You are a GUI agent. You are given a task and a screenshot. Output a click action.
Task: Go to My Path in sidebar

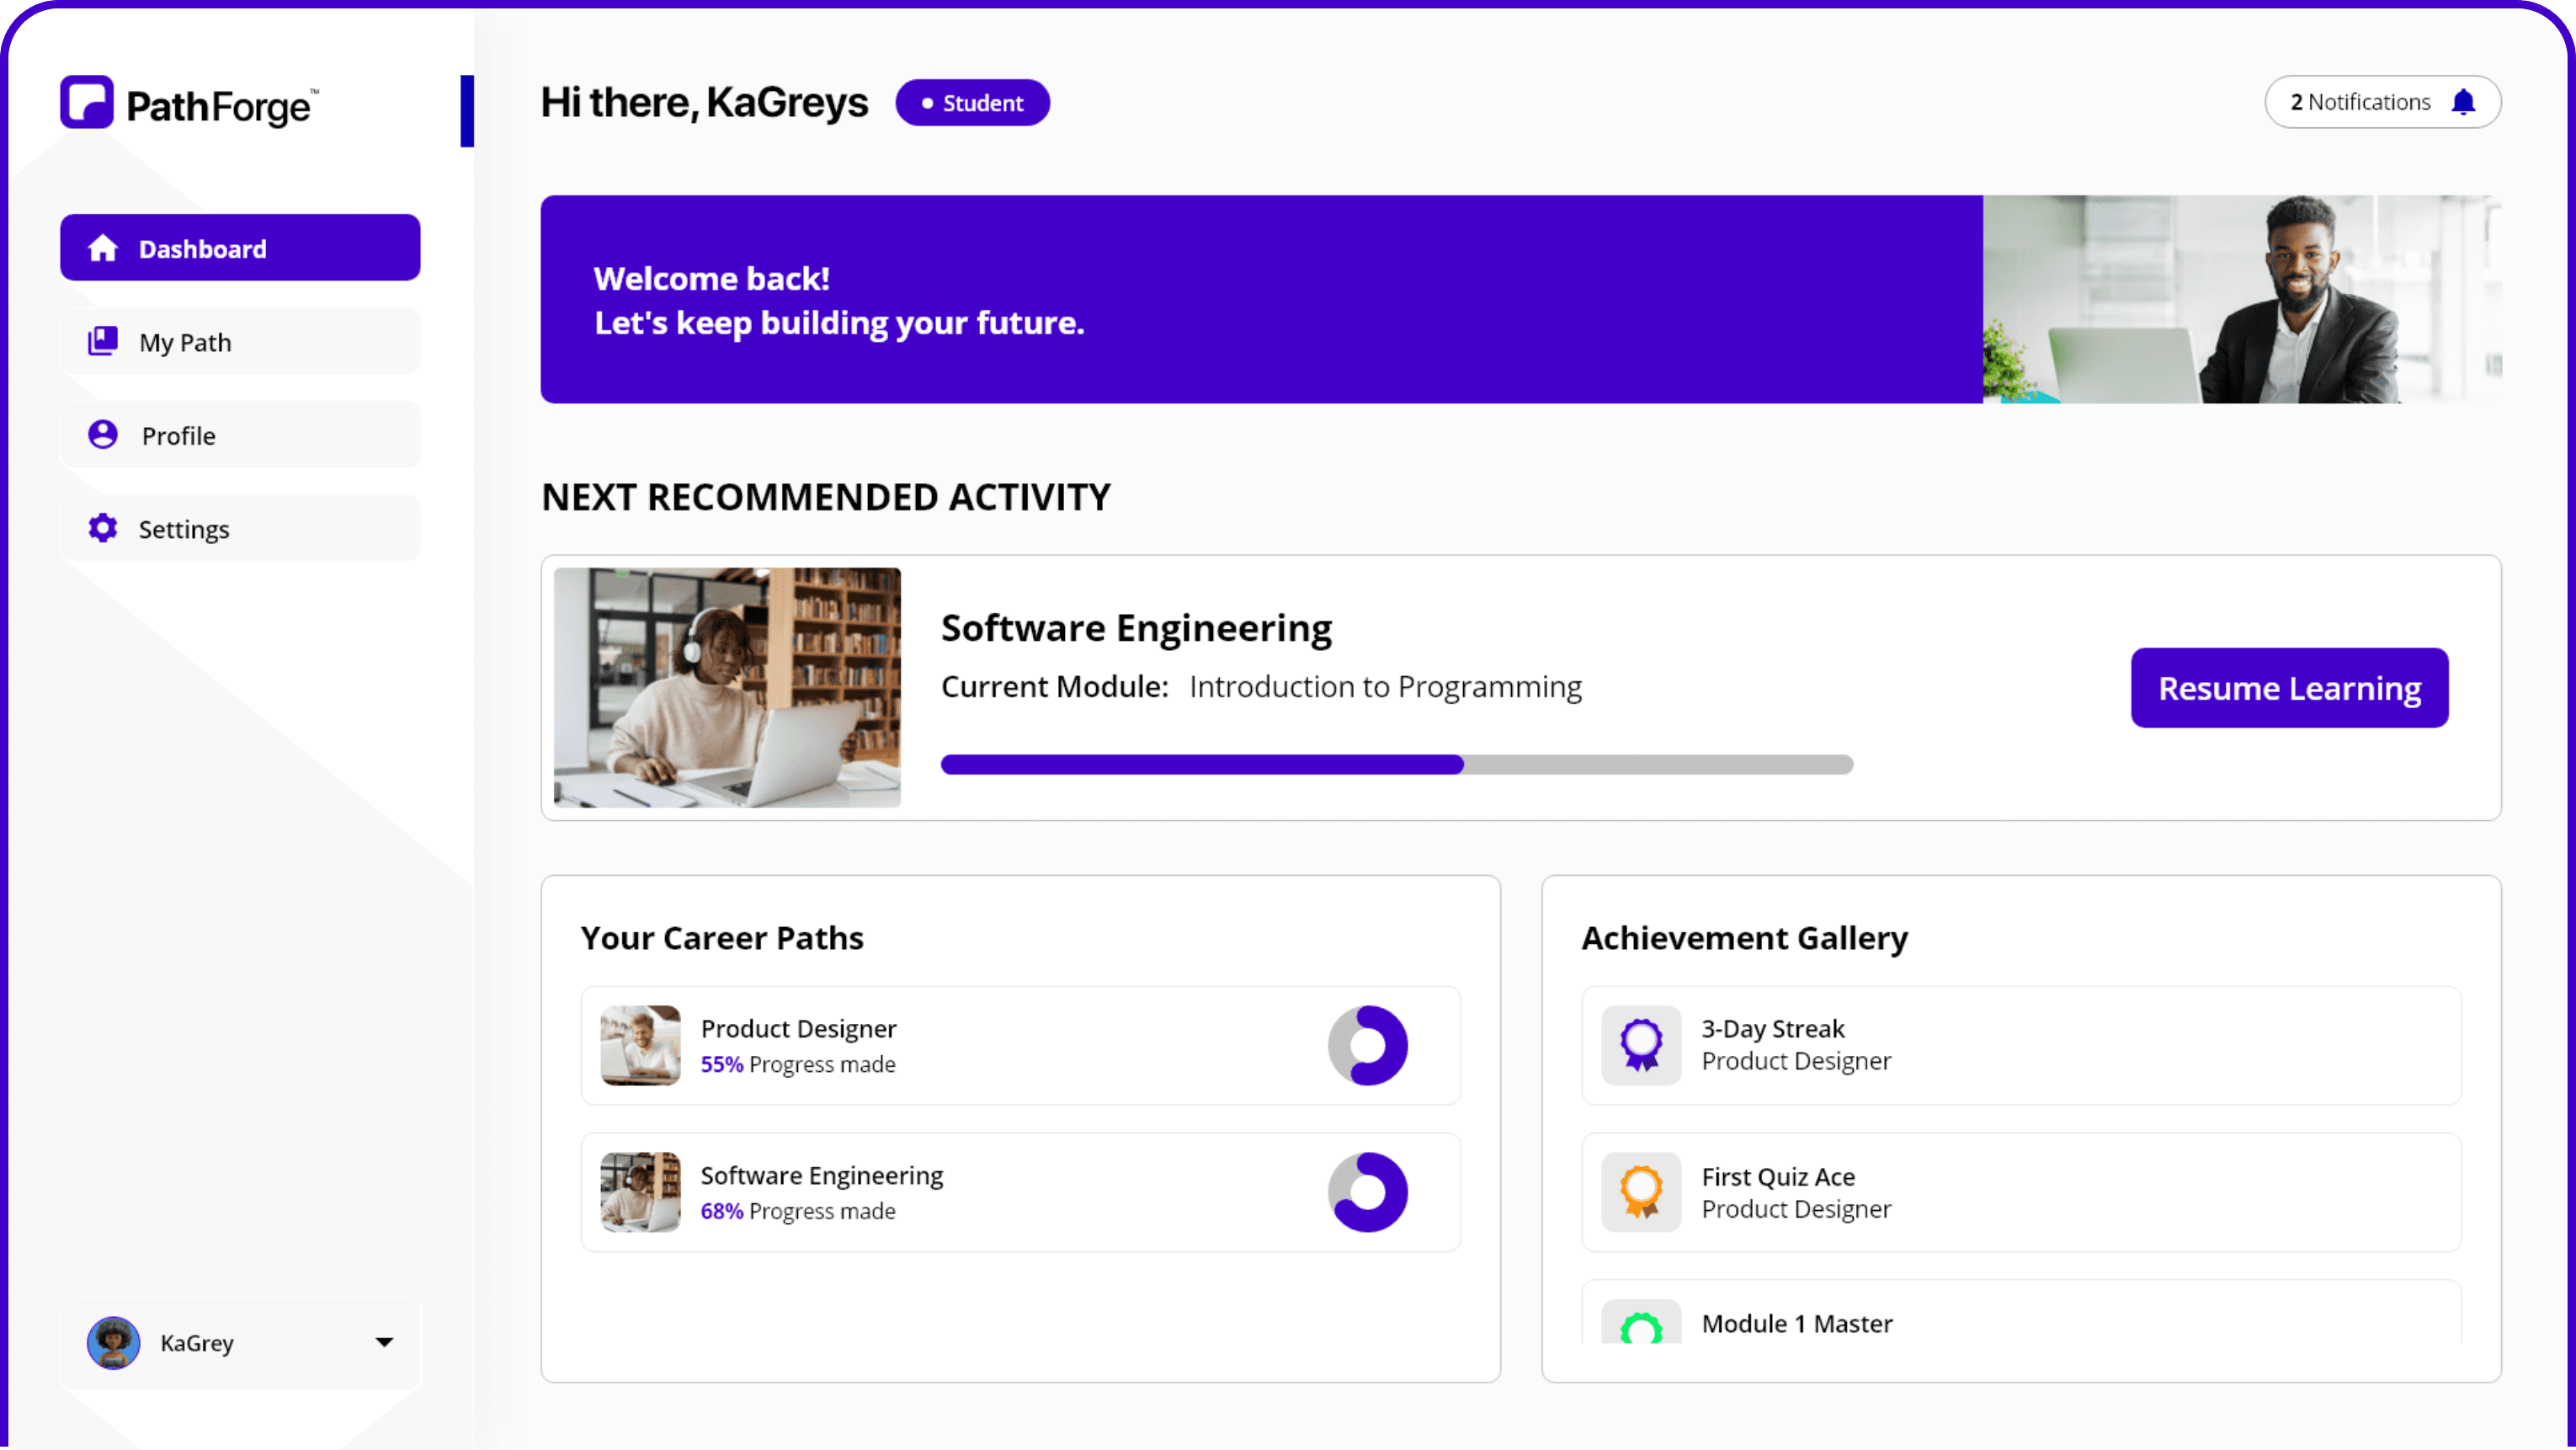click(240, 341)
